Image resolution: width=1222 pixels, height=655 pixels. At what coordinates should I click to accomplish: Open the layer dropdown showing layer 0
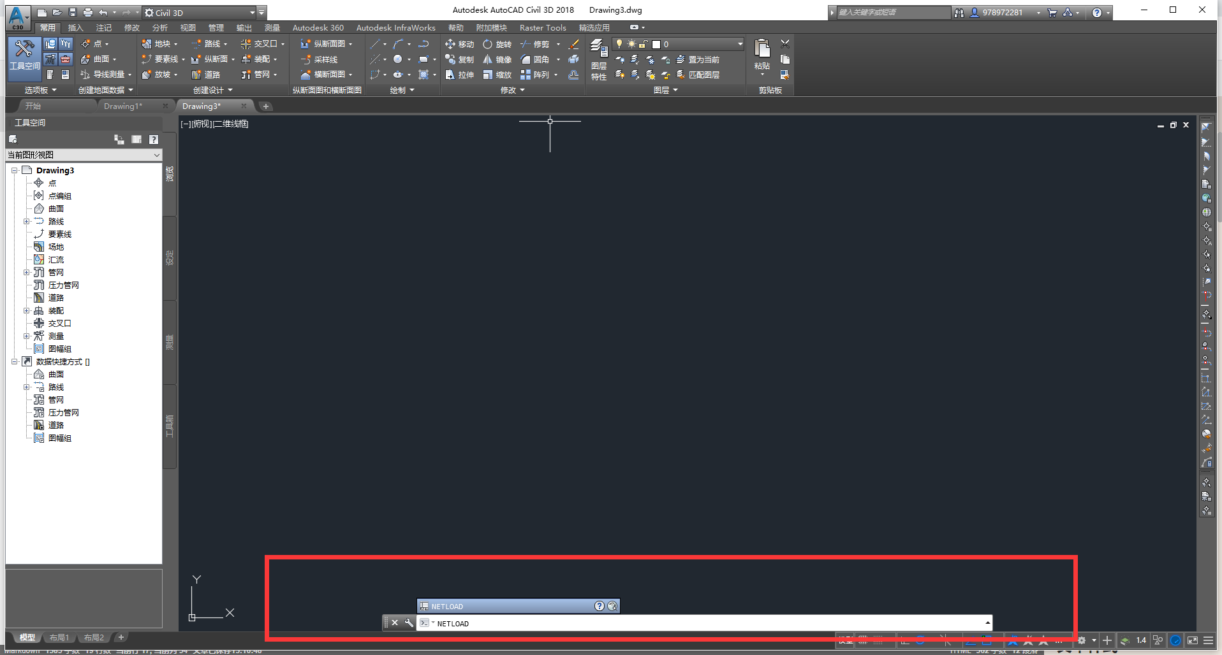(677, 44)
